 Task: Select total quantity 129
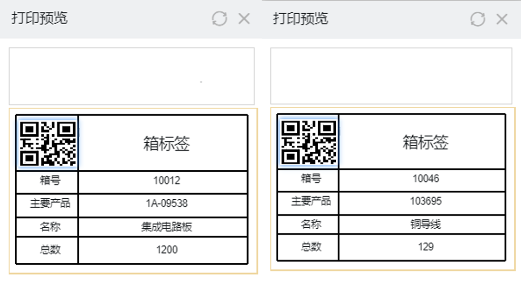(426, 247)
